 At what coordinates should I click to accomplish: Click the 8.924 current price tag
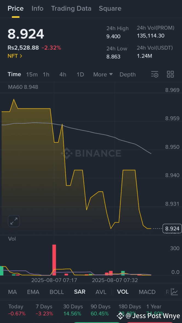tap(172, 228)
